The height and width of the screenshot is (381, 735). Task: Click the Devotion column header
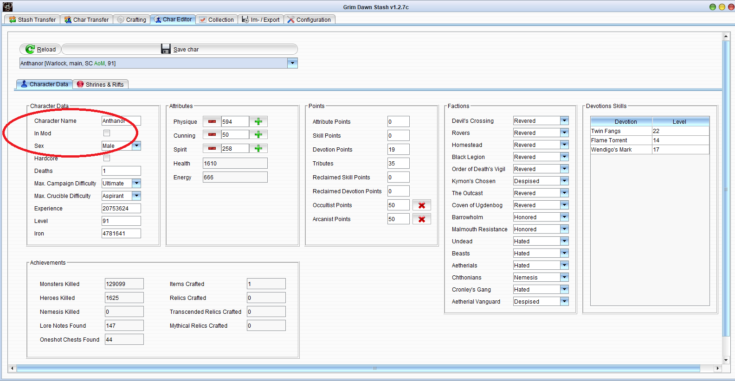625,121
